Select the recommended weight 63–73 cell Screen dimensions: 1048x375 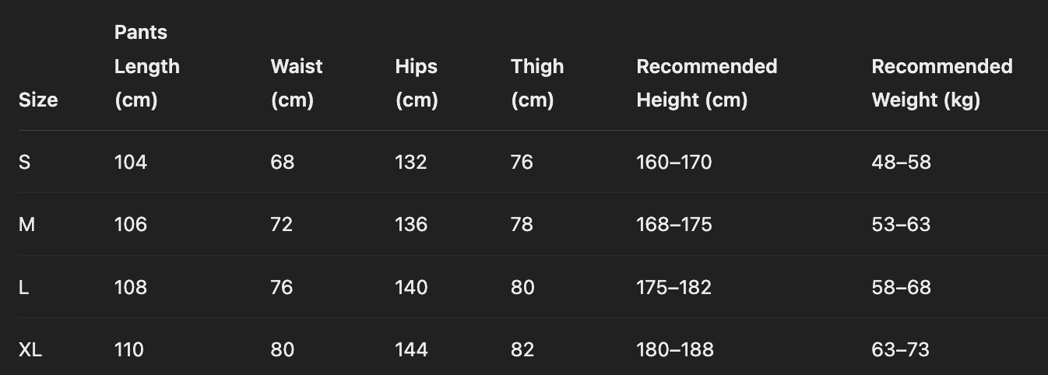(900, 350)
